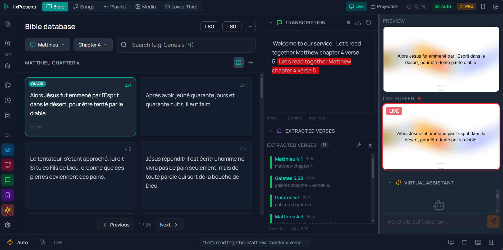
Task: Toggle the microphone mute in left sidebar
Action: click(x=8, y=24)
